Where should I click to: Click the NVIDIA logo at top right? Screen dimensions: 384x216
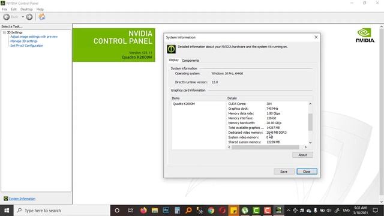(x=365, y=35)
